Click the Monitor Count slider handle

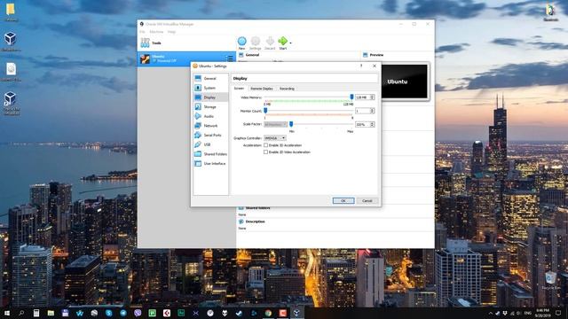pyautogui.click(x=265, y=111)
